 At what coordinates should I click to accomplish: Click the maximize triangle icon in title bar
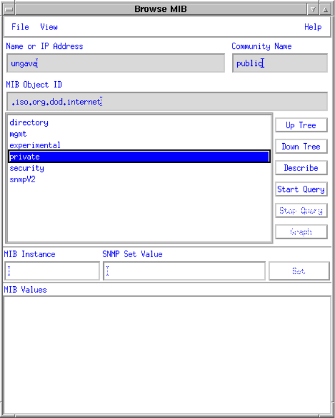[x=325, y=10]
